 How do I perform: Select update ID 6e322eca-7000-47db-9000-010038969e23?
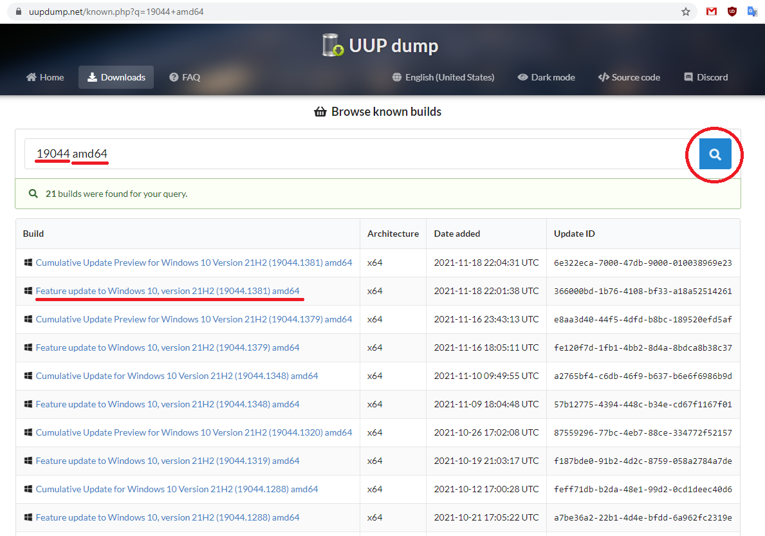point(643,263)
